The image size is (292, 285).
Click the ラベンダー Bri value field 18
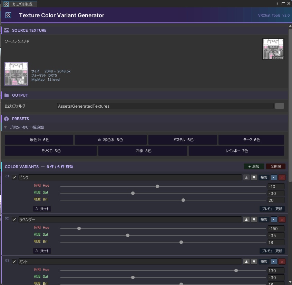[x=276, y=242]
